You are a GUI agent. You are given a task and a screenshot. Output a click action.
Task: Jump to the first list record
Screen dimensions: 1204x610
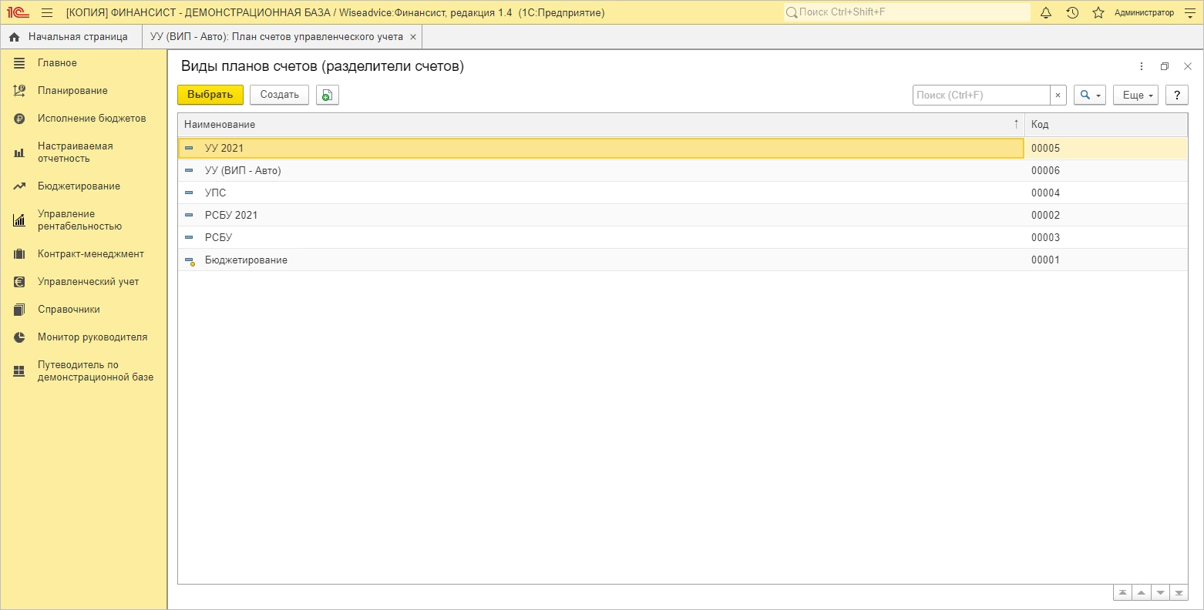pos(1123,593)
